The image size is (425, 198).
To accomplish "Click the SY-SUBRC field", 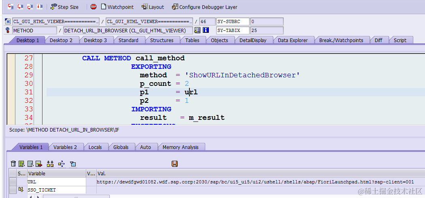I will click(x=233, y=22).
